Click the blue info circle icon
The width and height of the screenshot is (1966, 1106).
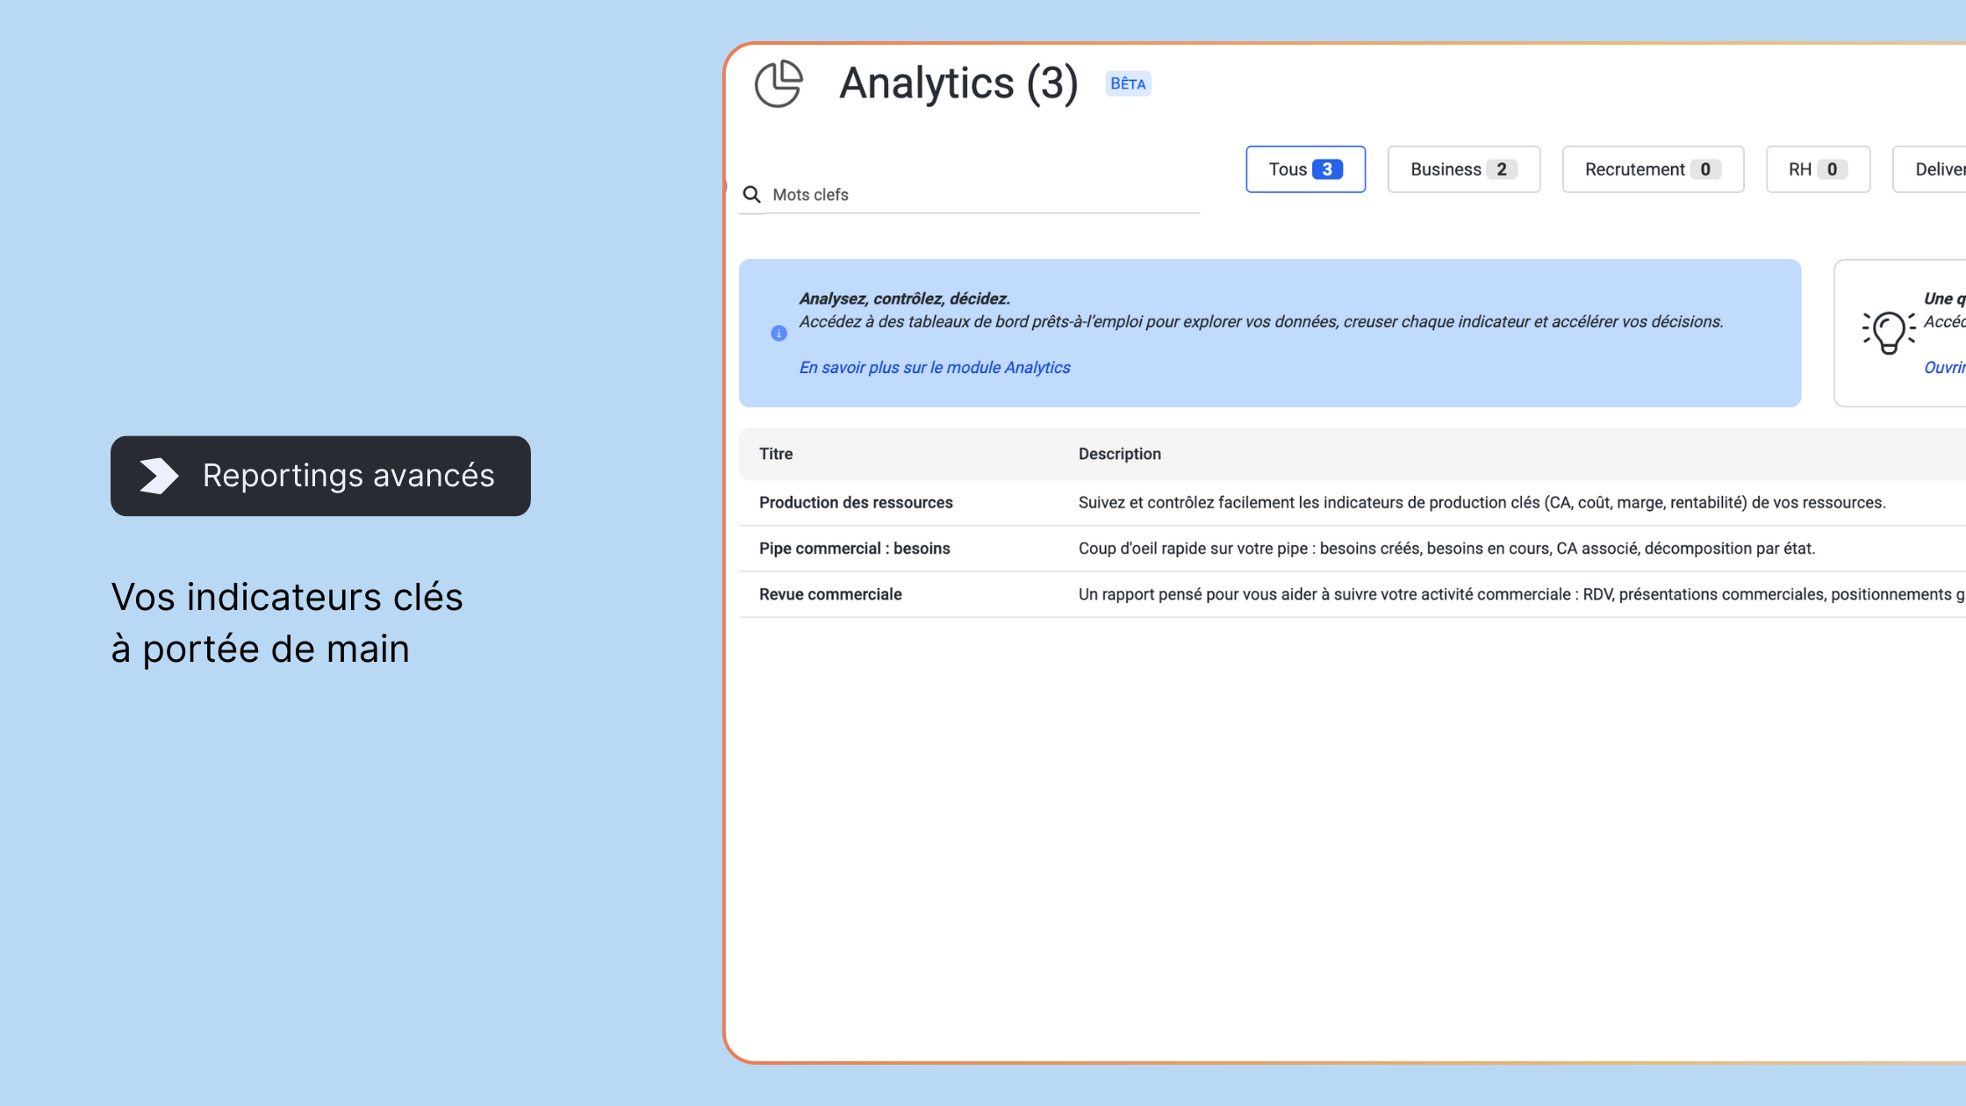(779, 334)
